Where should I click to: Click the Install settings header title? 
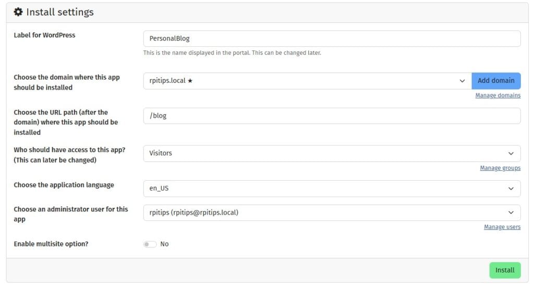tap(60, 13)
